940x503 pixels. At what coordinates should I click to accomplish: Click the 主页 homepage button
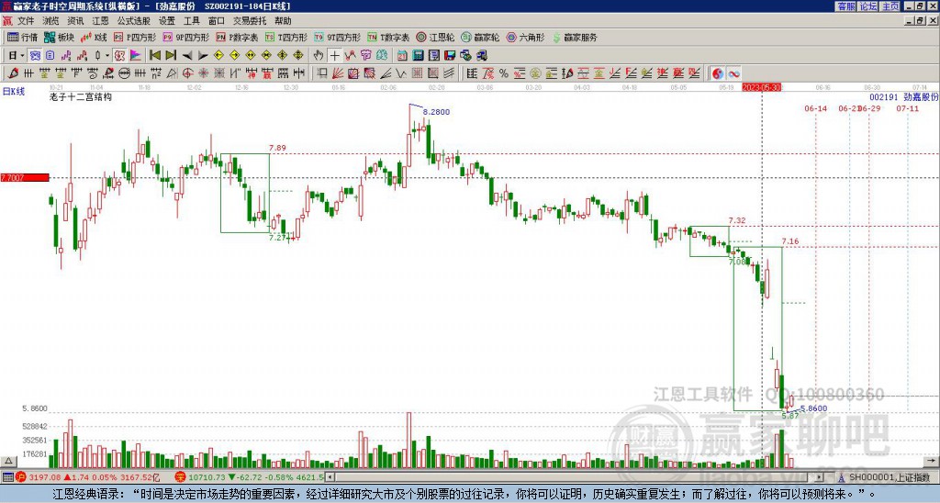pos(890,6)
